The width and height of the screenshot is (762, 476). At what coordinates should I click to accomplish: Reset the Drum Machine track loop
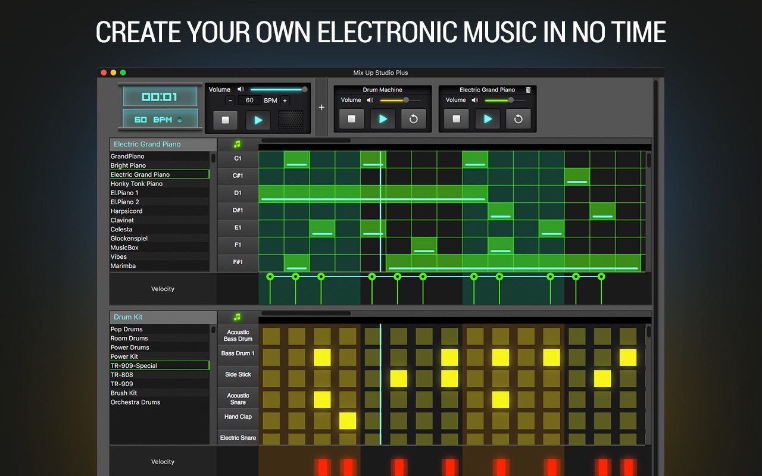coord(414,119)
